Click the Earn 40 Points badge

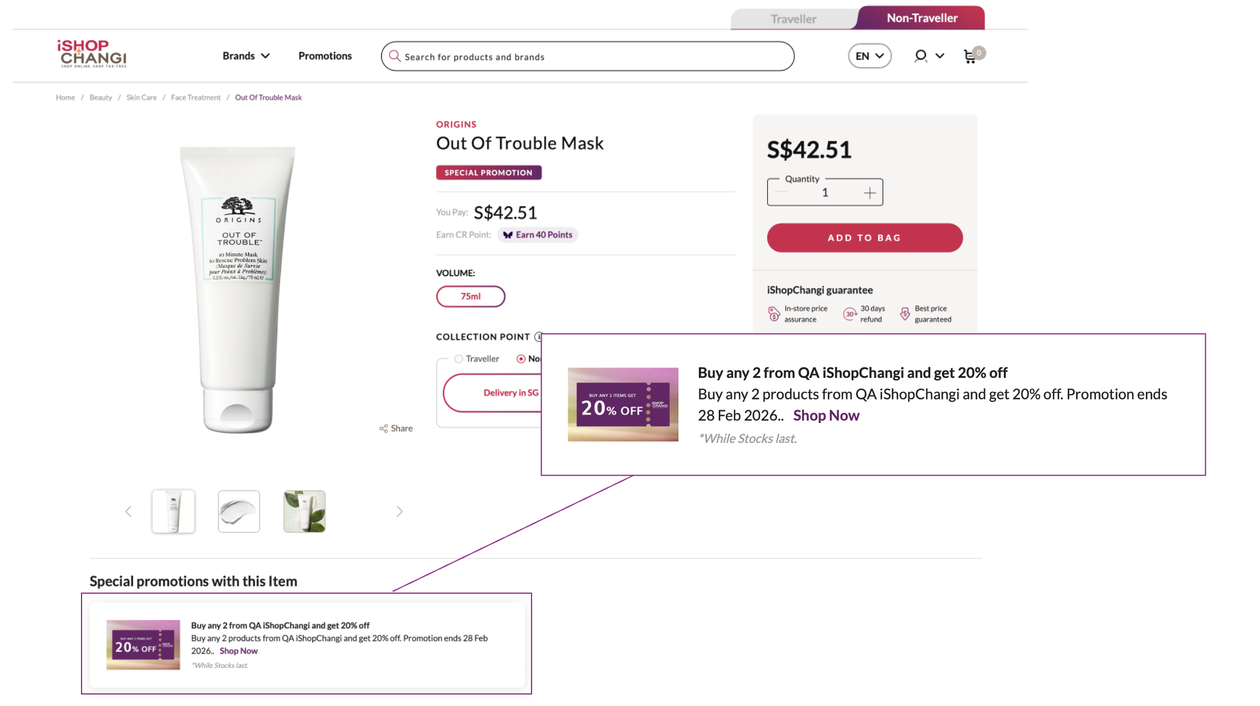tap(538, 235)
